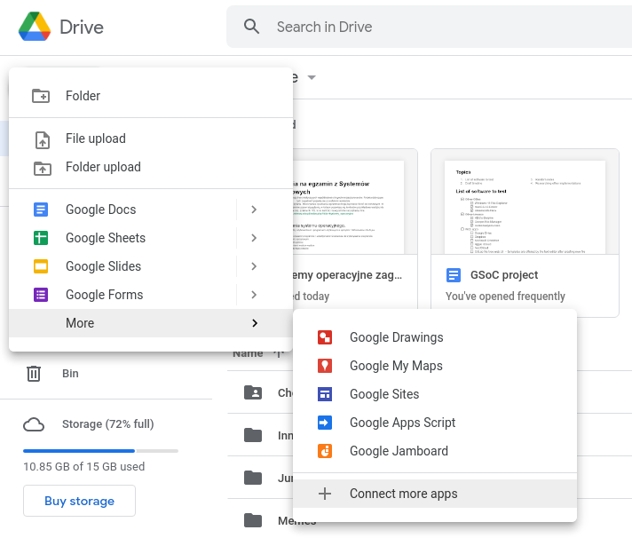Click the Google Drive logo
This screenshot has width=632, height=538.
point(35,27)
